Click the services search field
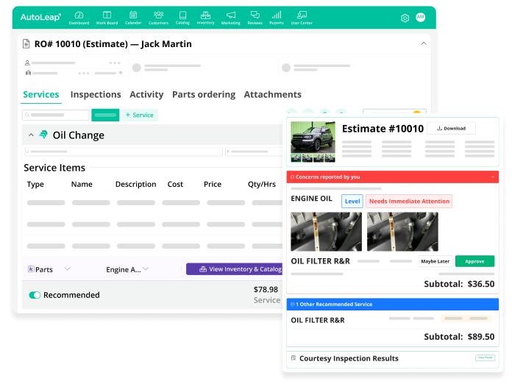Viewport: 512px width, 384px height. [x=55, y=115]
